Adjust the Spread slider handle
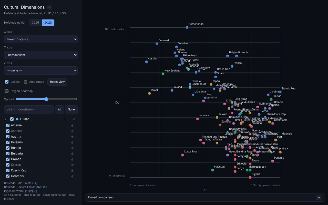The image size is (328, 205). [46, 99]
